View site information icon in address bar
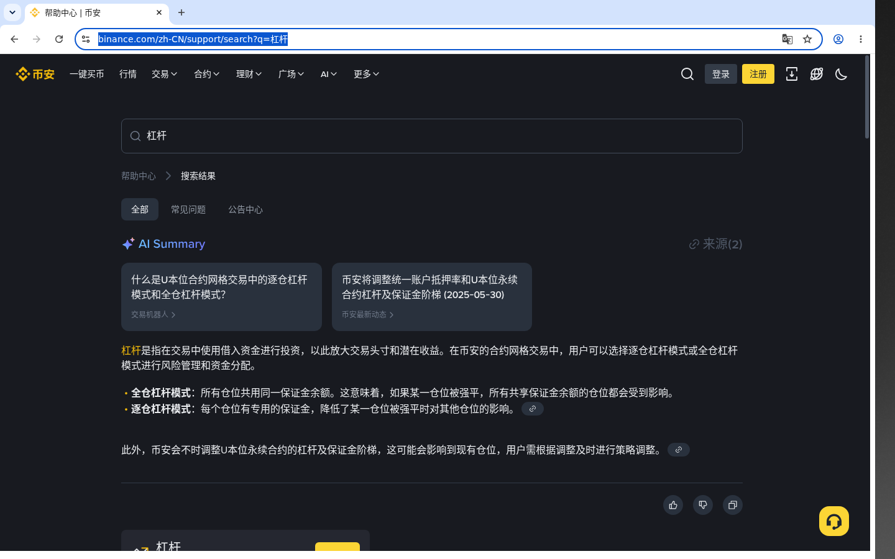895x559 pixels. pyautogui.click(x=86, y=39)
